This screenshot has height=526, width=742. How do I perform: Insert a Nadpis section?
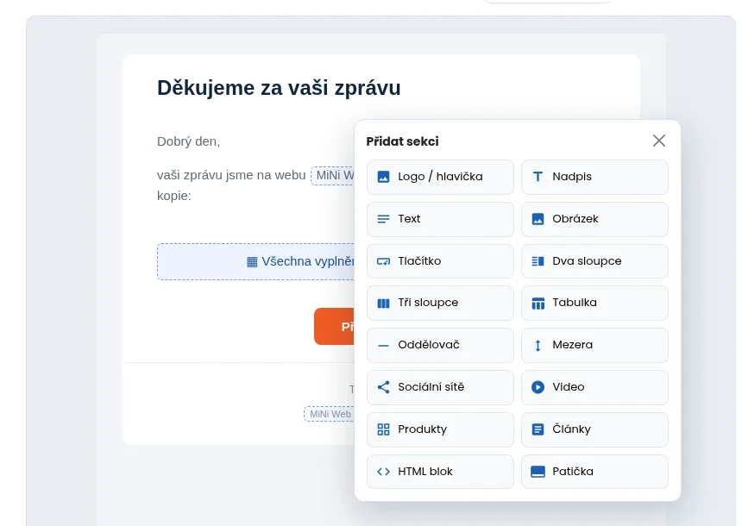(x=594, y=177)
